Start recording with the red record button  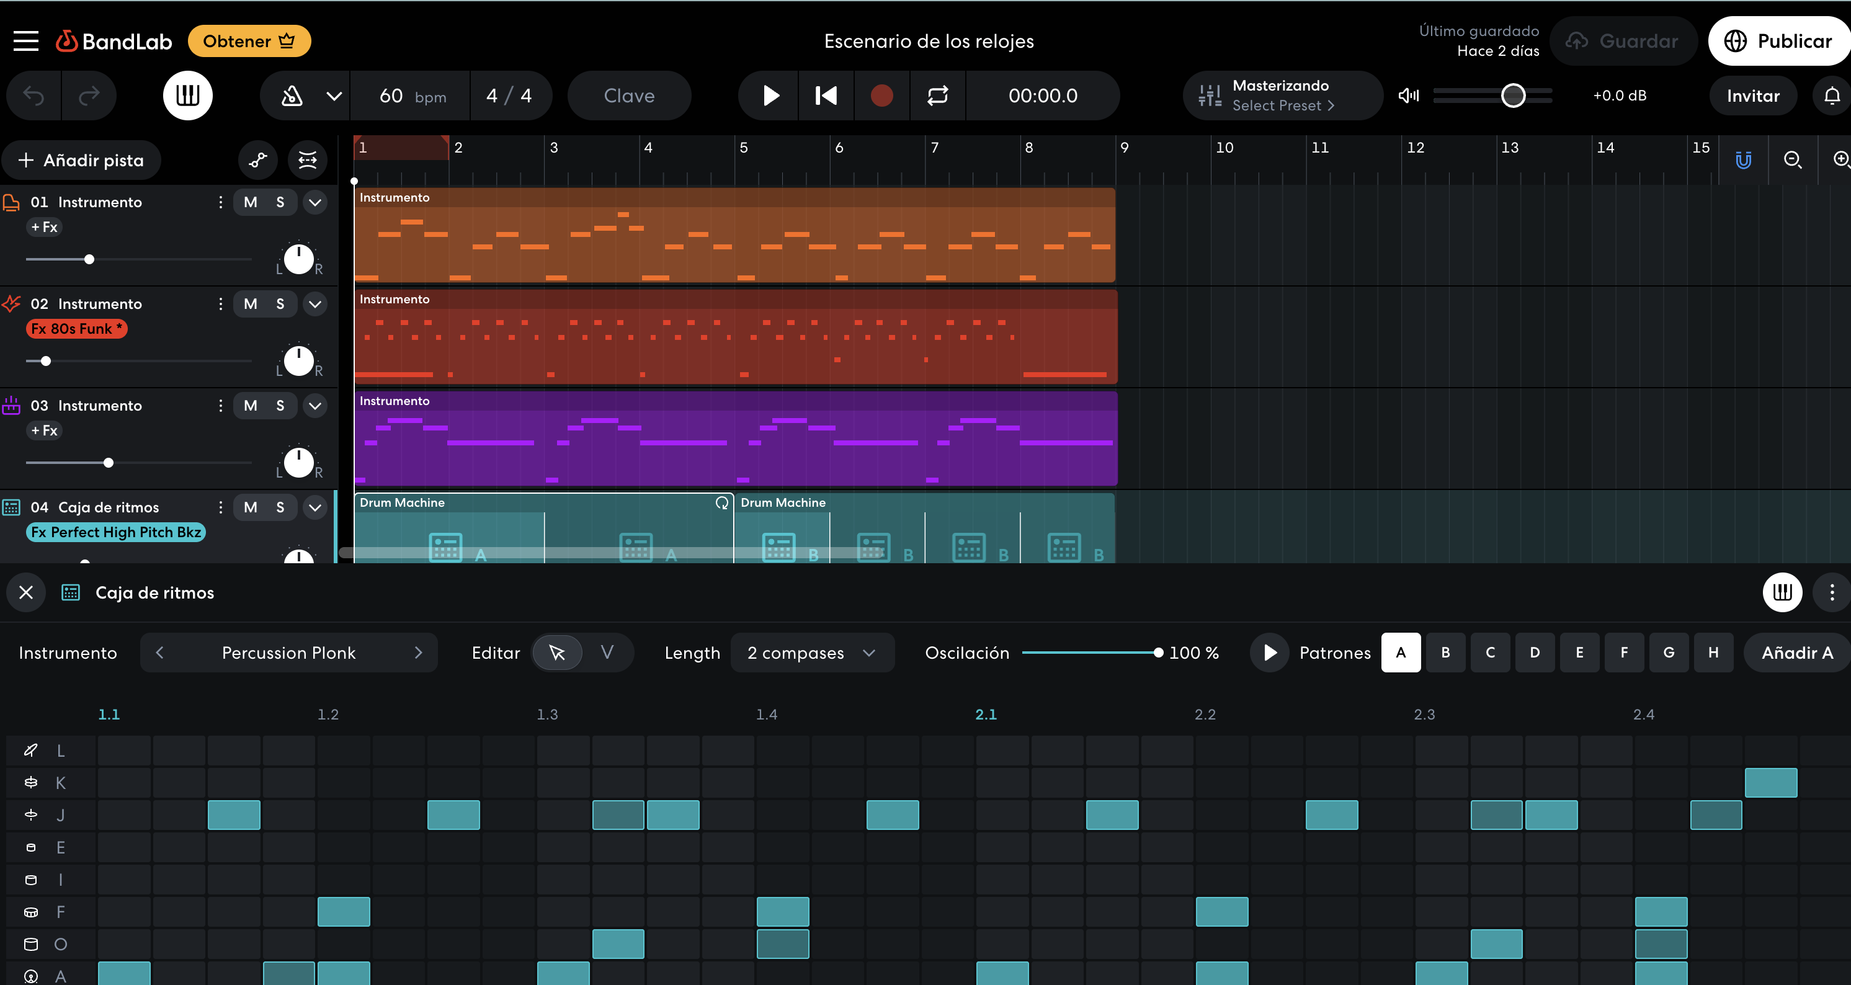(881, 96)
